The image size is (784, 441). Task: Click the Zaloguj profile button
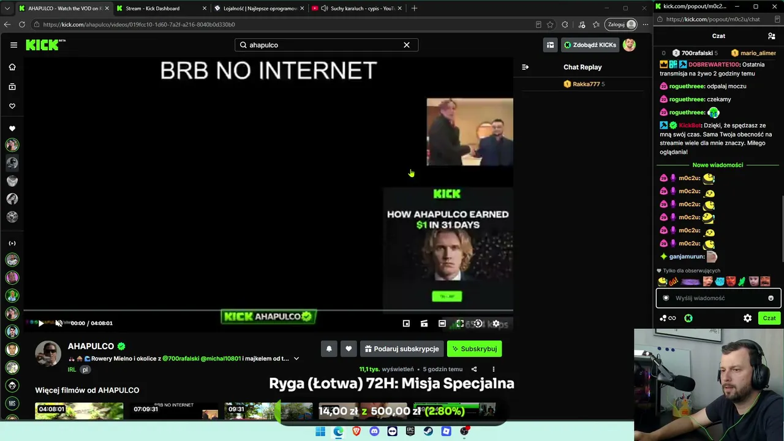pos(621,24)
